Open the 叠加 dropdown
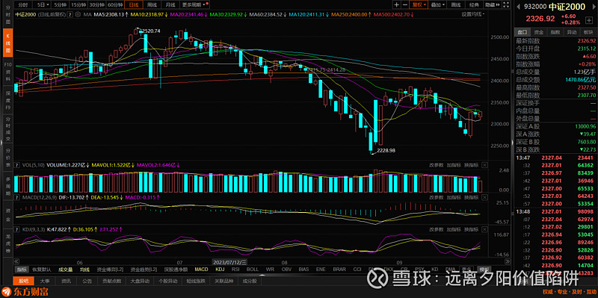 click(x=438, y=4)
